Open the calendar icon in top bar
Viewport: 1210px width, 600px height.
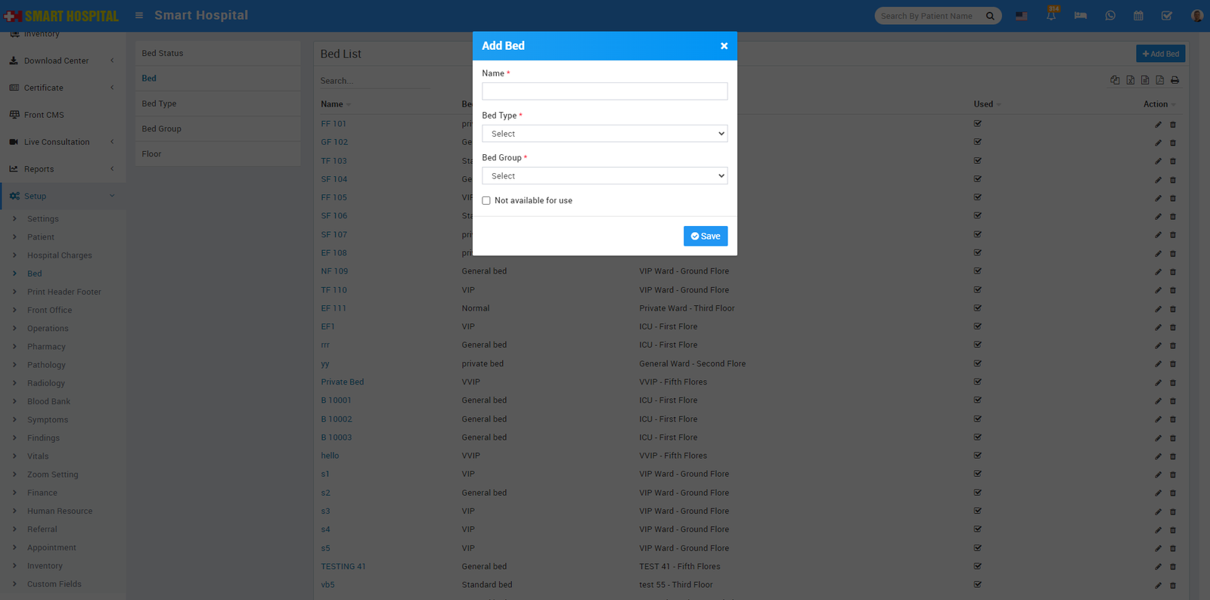pos(1138,16)
